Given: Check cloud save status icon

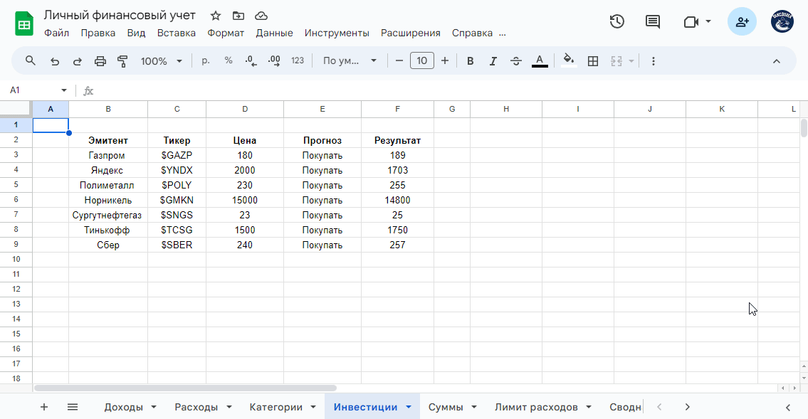Looking at the screenshot, I should (261, 16).
